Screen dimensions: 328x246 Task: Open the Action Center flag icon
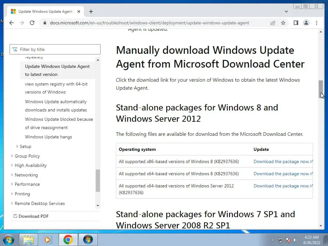pos(288,240)
